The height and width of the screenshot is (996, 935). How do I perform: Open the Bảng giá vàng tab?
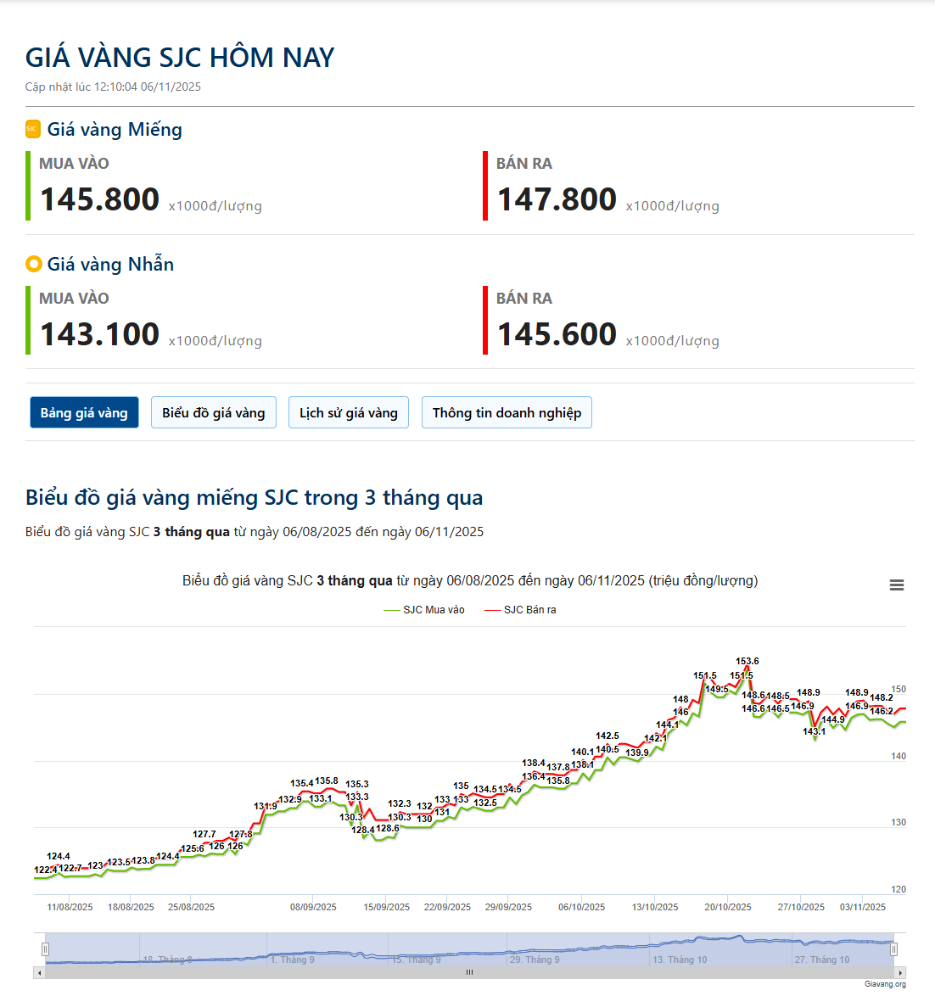84,413
